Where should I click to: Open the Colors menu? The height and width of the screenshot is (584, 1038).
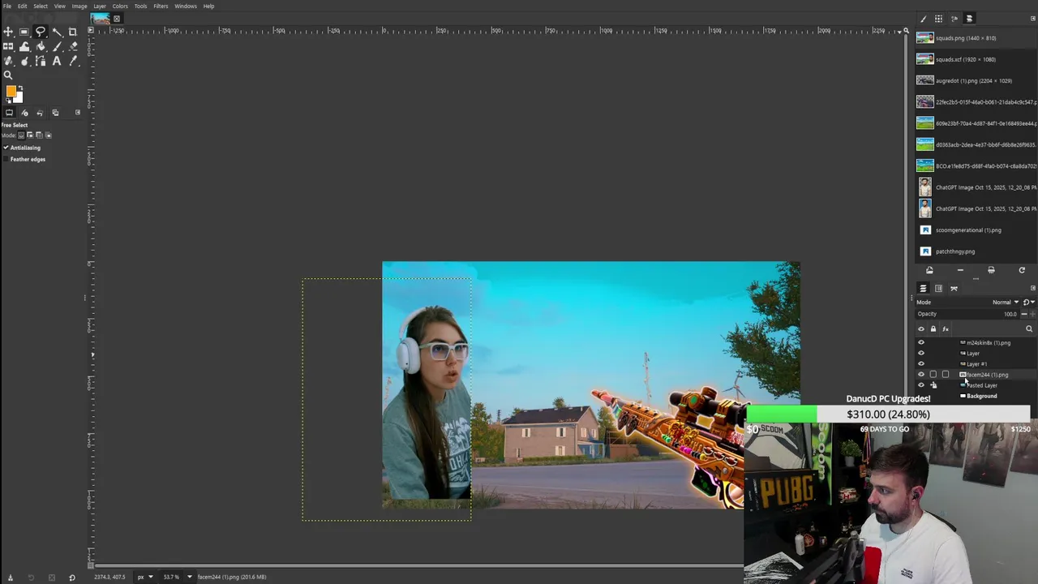click(x=120, y=6)
